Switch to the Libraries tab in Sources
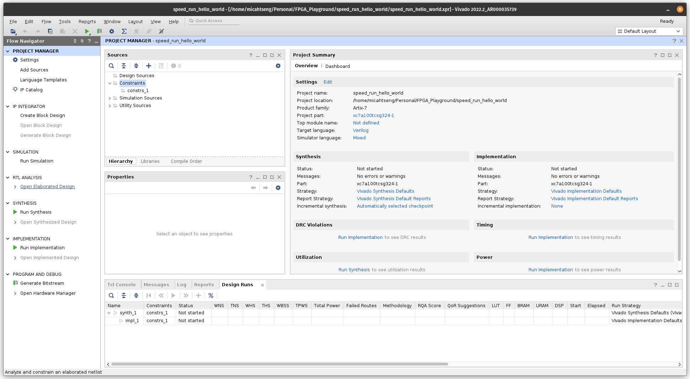The width and height of the screenshot is (690, 379). click(150, 161)
